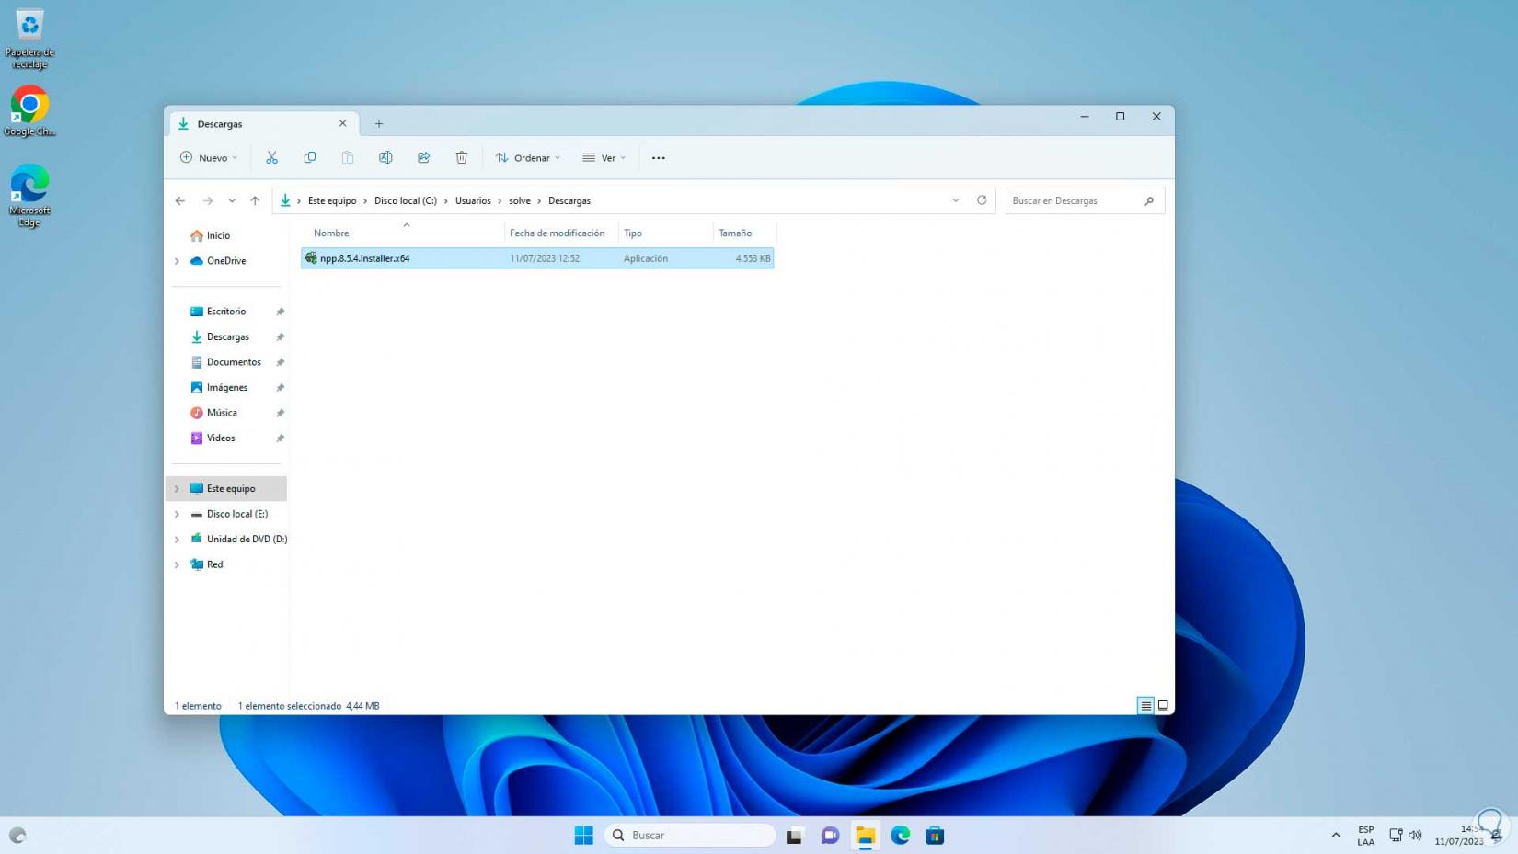Click the Cut scissors icon in toolbar
The height and width of the screenshot is (854, 1518).
tap(271, 158)
